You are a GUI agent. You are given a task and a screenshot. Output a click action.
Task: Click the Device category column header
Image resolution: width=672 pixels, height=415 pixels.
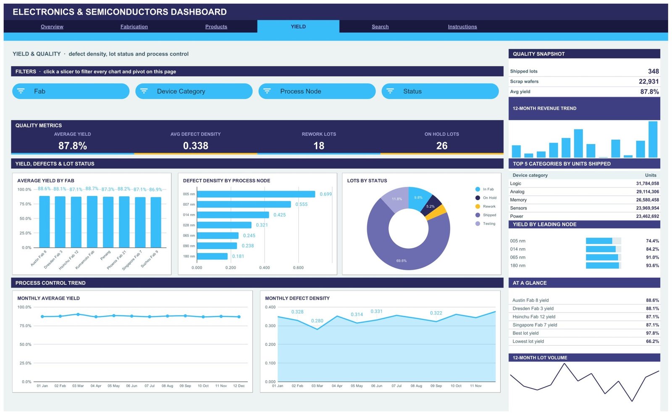pyautogui.click(x=530, y=175)
